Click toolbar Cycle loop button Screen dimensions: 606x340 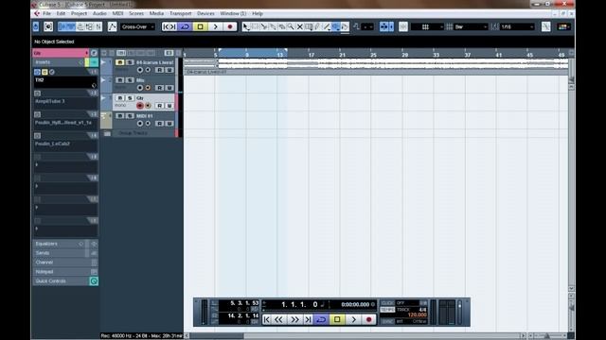pyautogui.click(x=186, y=26)
